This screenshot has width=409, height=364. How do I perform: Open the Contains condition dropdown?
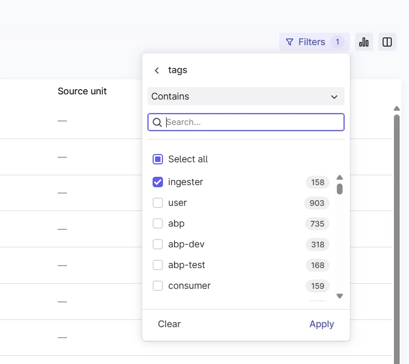(x=246, y=96)
